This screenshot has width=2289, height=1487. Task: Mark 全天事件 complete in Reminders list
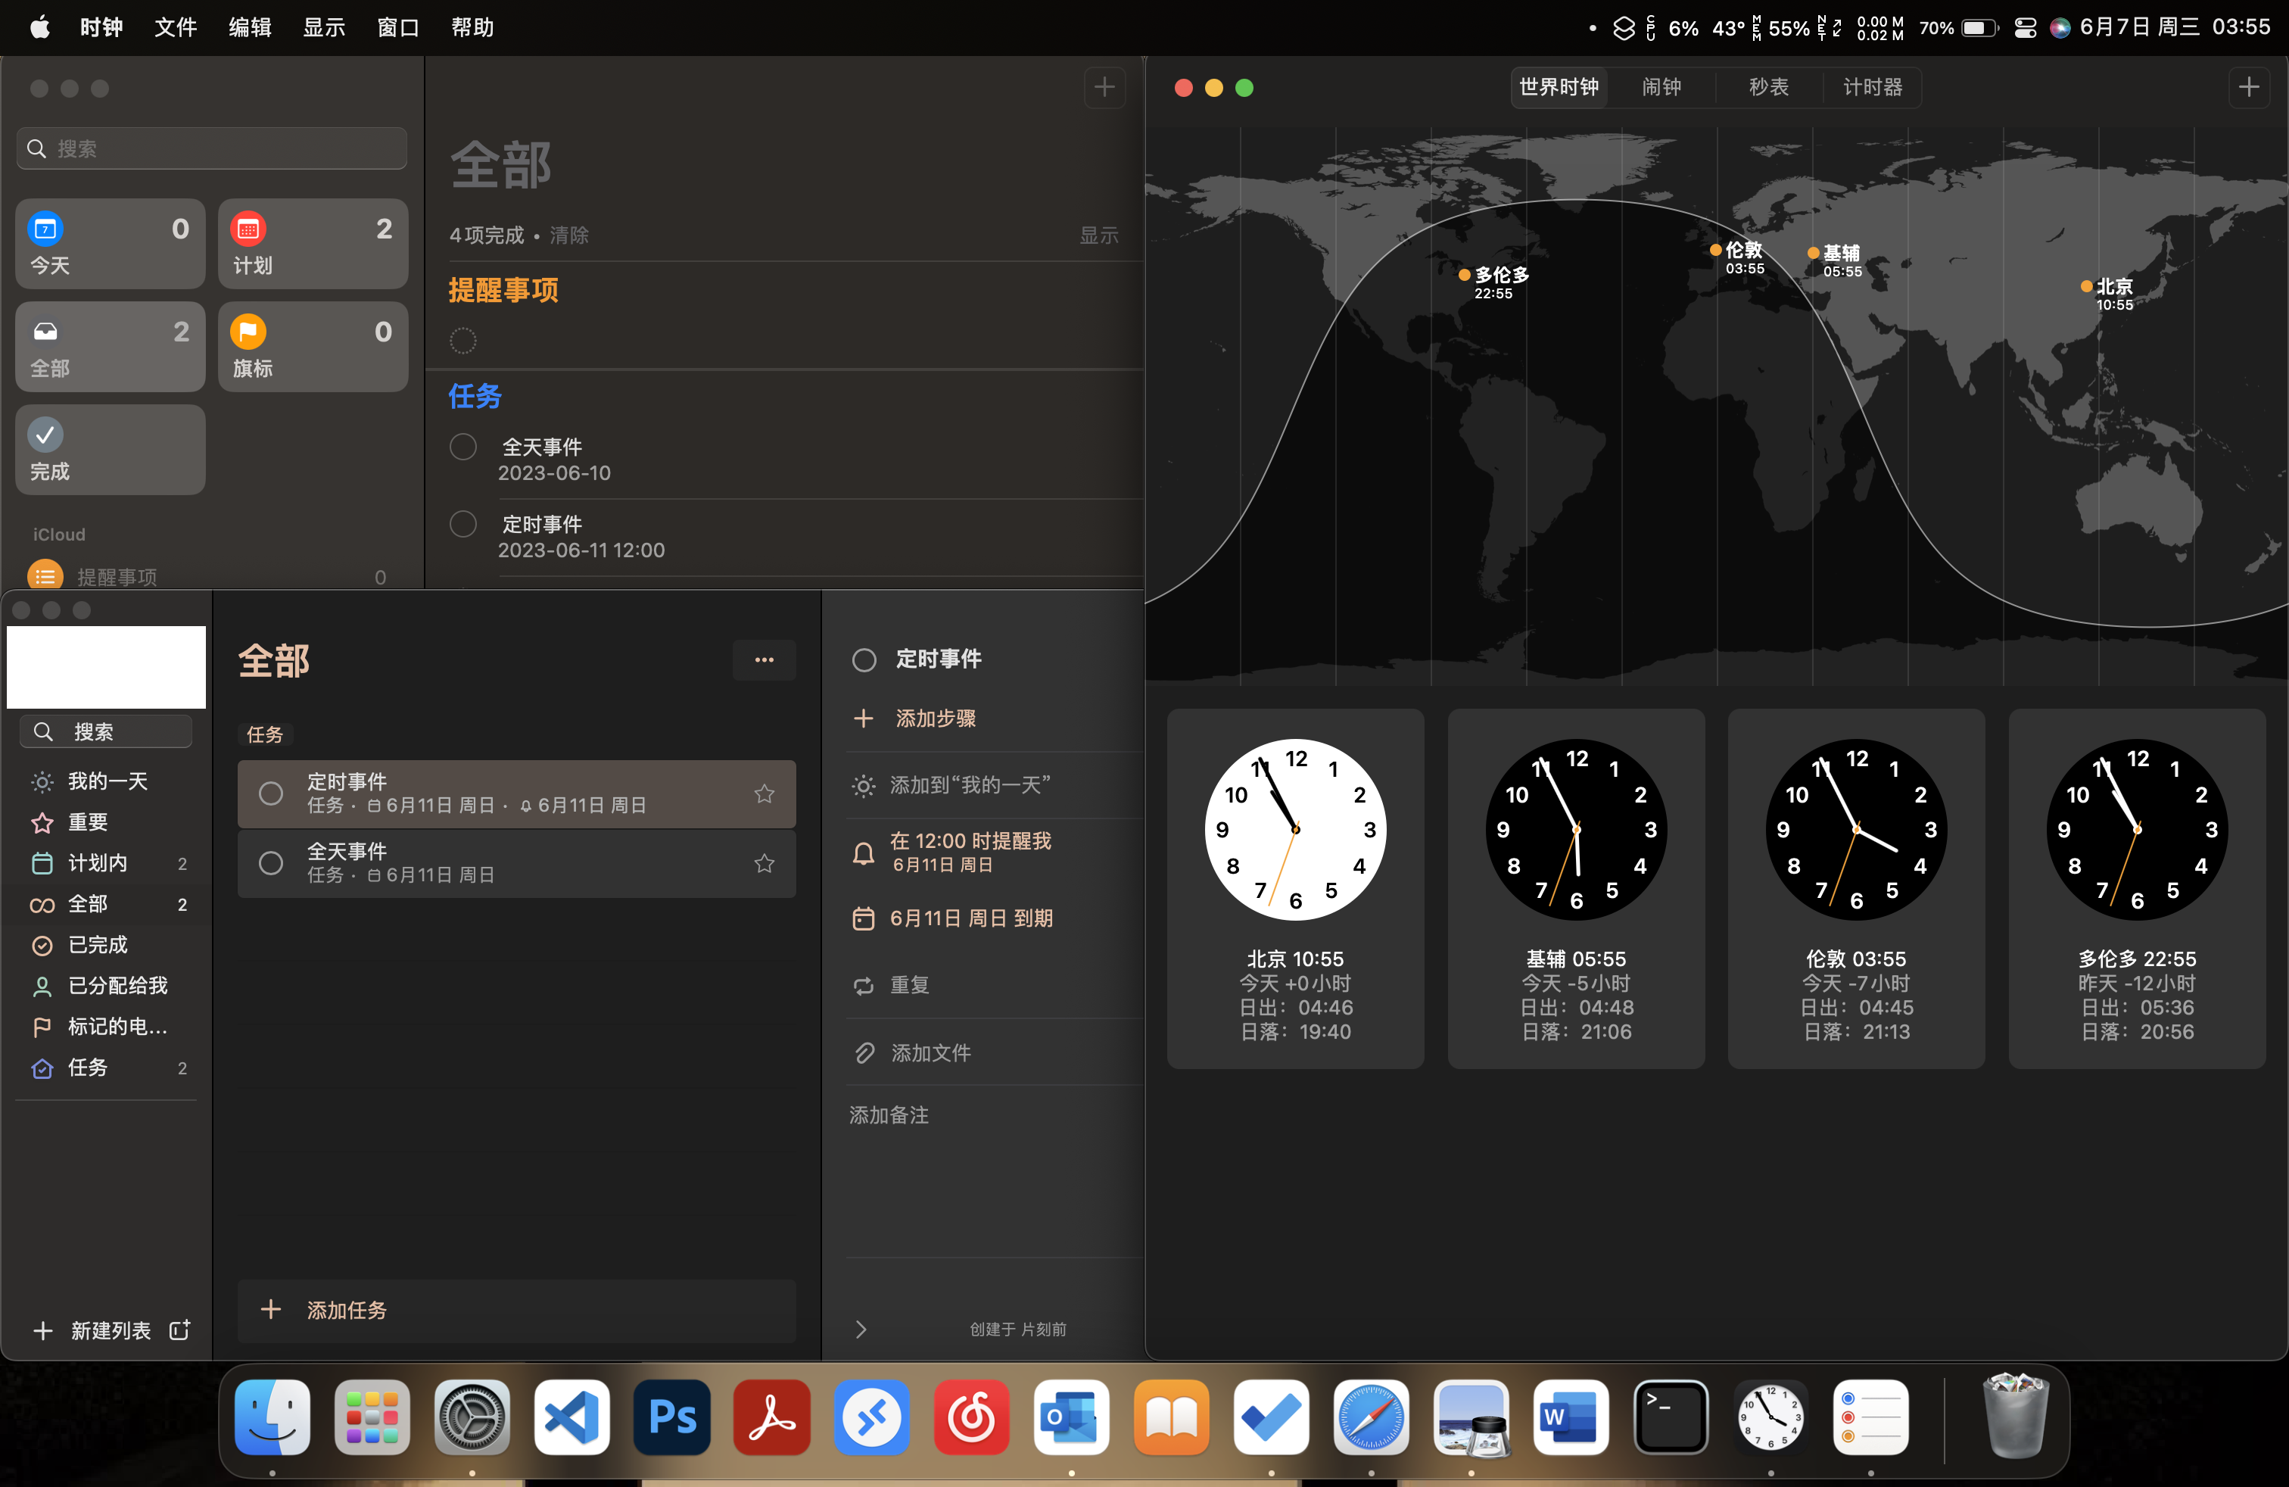463,447
